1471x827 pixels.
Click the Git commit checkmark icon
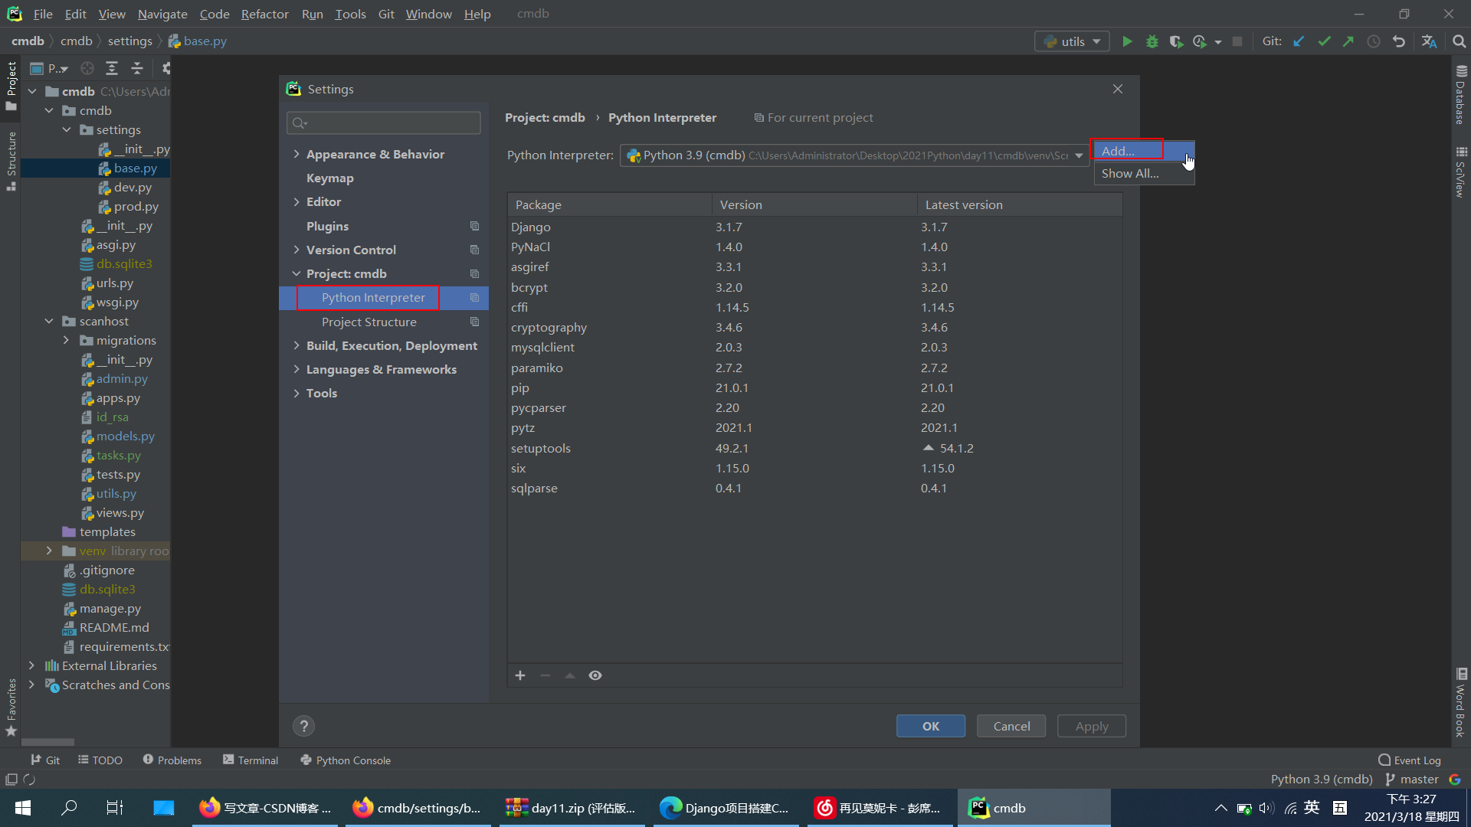(1324, 41)
